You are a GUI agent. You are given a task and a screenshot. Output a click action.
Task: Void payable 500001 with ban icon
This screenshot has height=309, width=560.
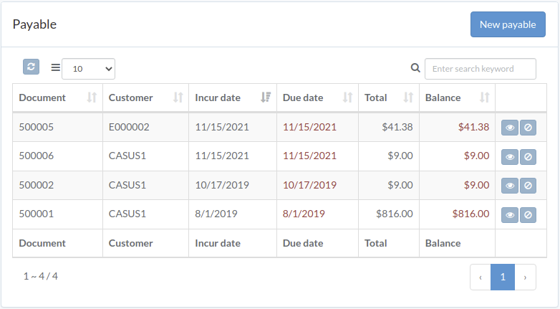(528, 215)
